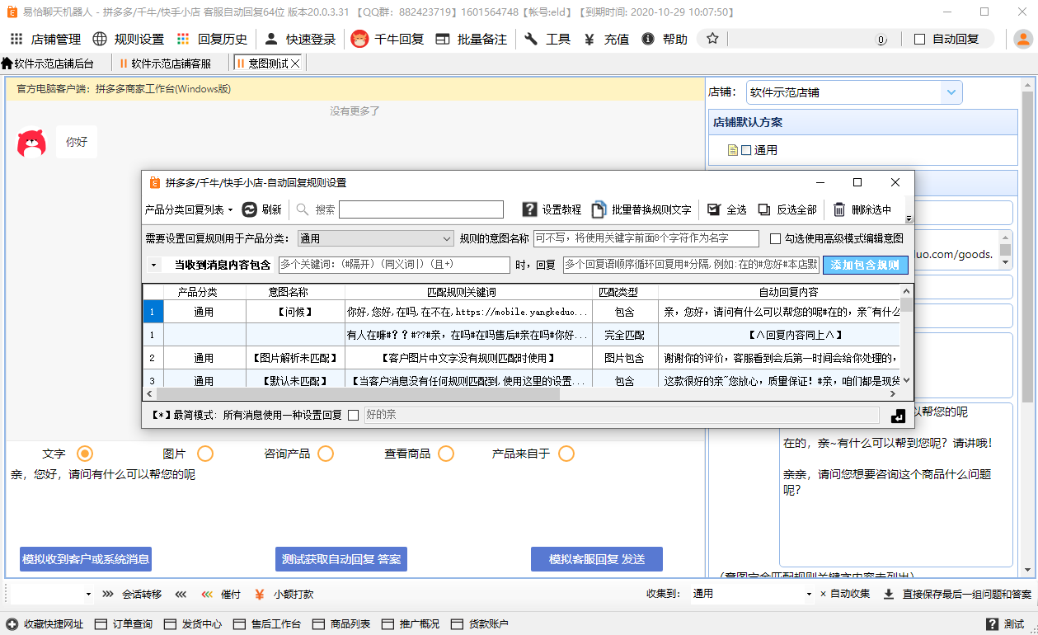The height and width of the screenshot is (635, 1038).
Task: Close the 意图测试 tab
Action: (x=296, y=63)
